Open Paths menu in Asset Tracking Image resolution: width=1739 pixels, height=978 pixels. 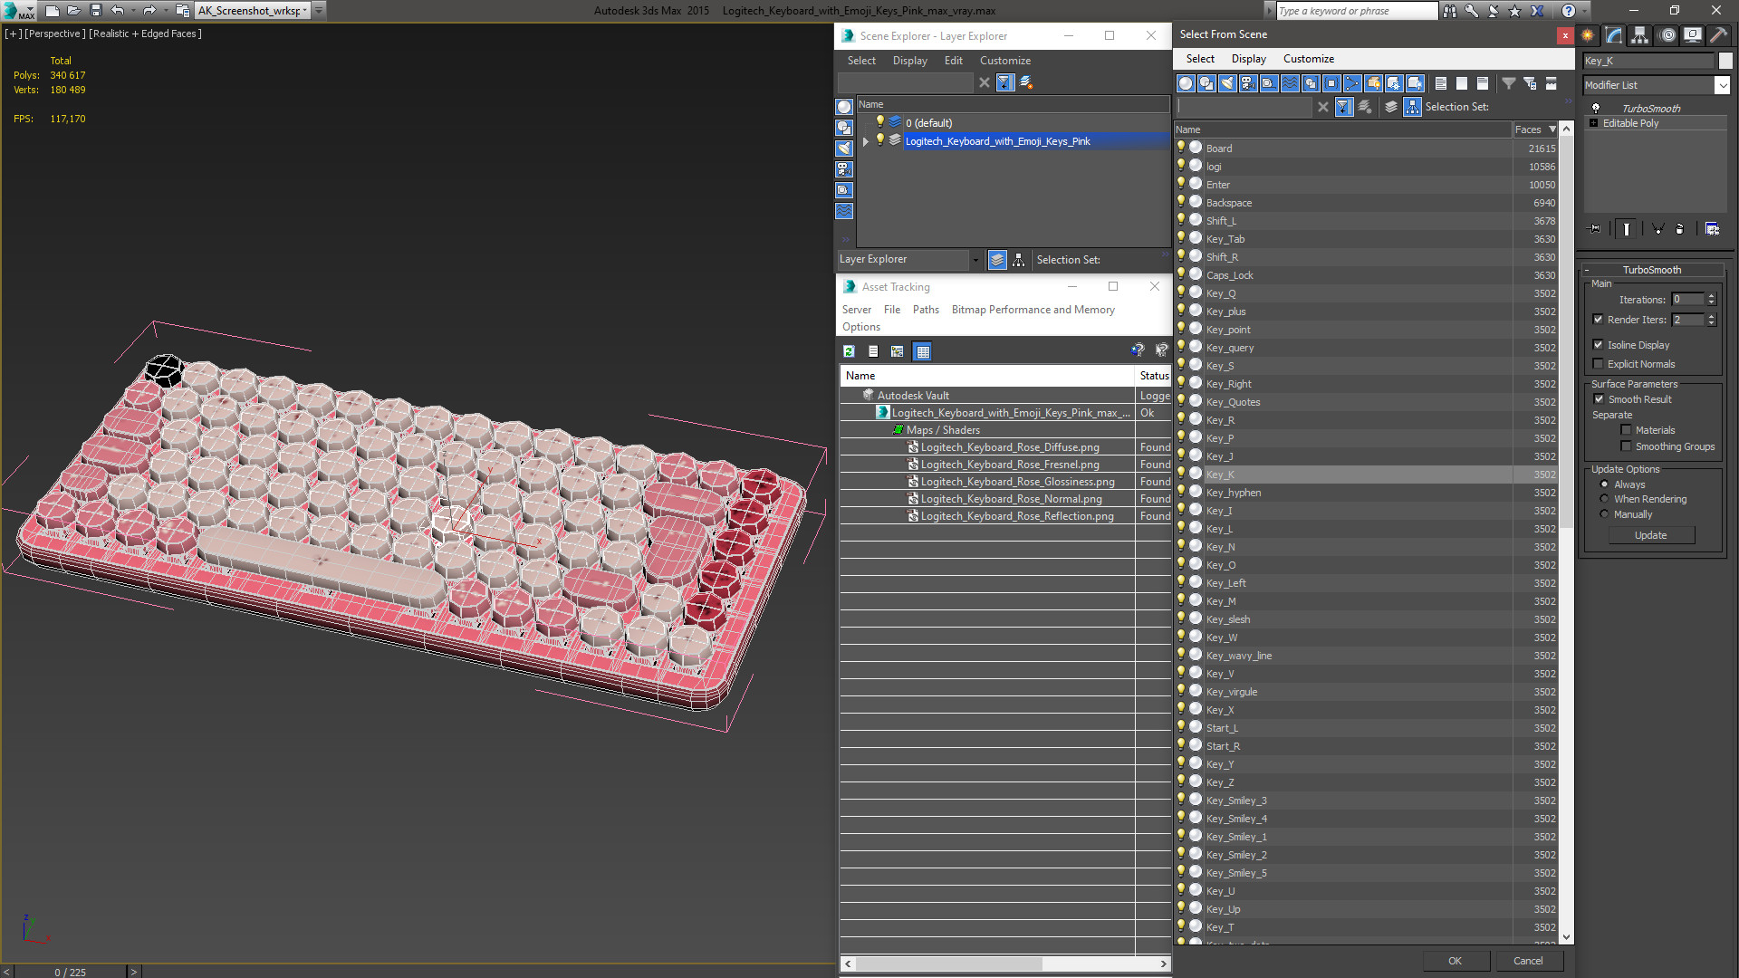(x=926, y=310)
